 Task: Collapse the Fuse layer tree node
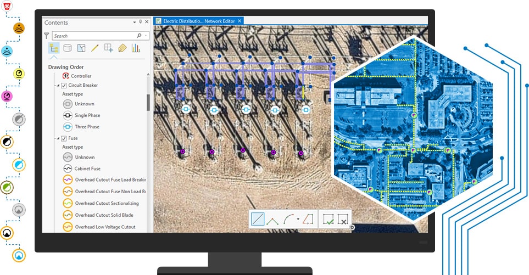(58, 138)
